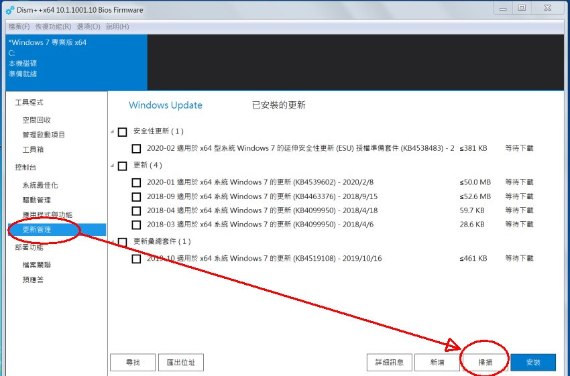The width and height of the screenshot is (570, 376).
Task: Check the 安全性更新 (1) group checkbox
Action: tap(123, 132)
